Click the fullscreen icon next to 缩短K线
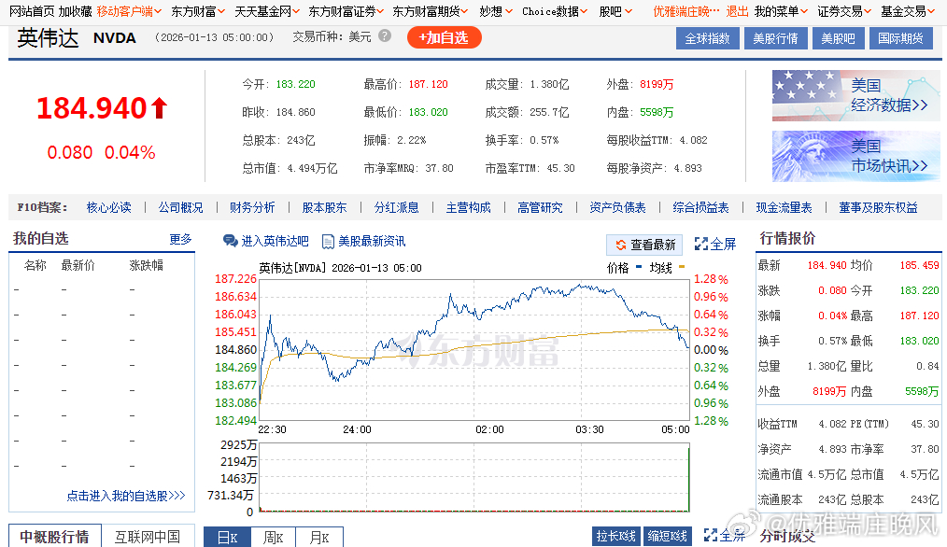 click(x=710, y=535)
